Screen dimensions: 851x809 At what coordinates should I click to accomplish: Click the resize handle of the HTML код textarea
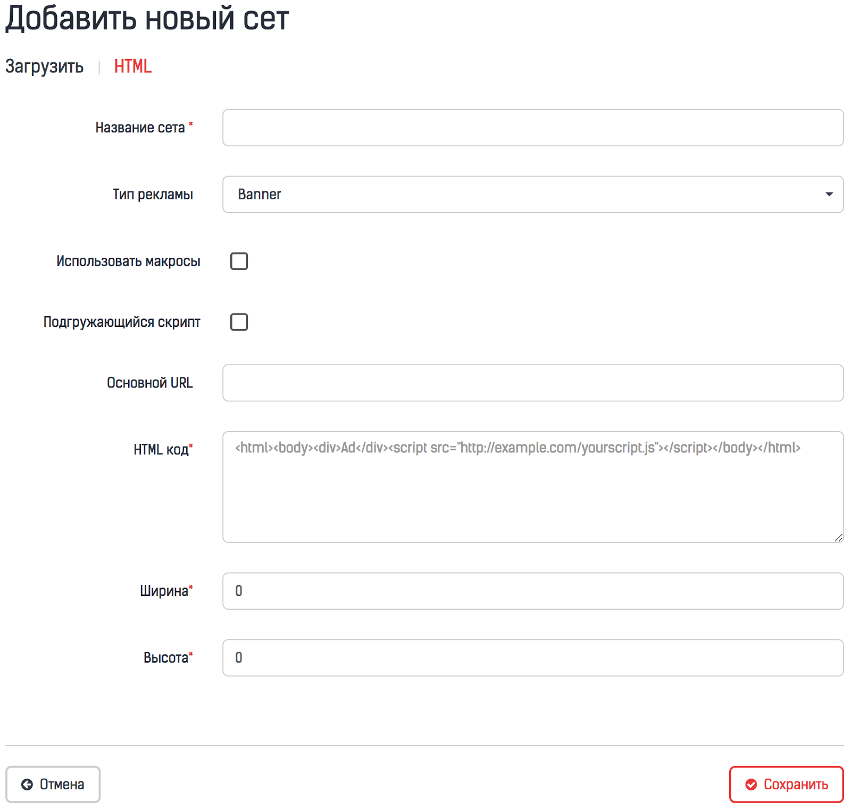(x=838, y=537)
